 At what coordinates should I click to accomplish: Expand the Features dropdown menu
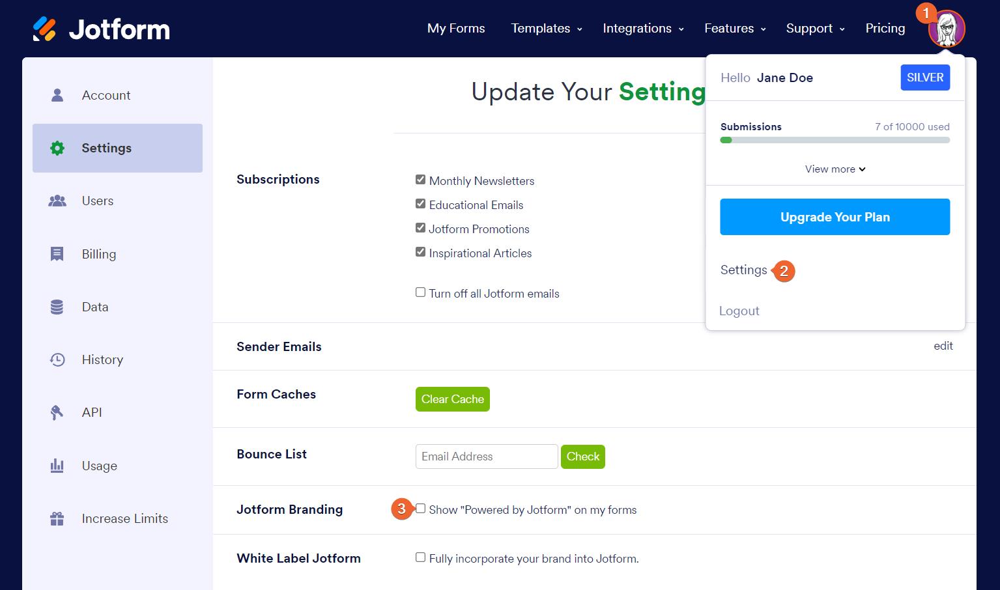click(736, 28)
